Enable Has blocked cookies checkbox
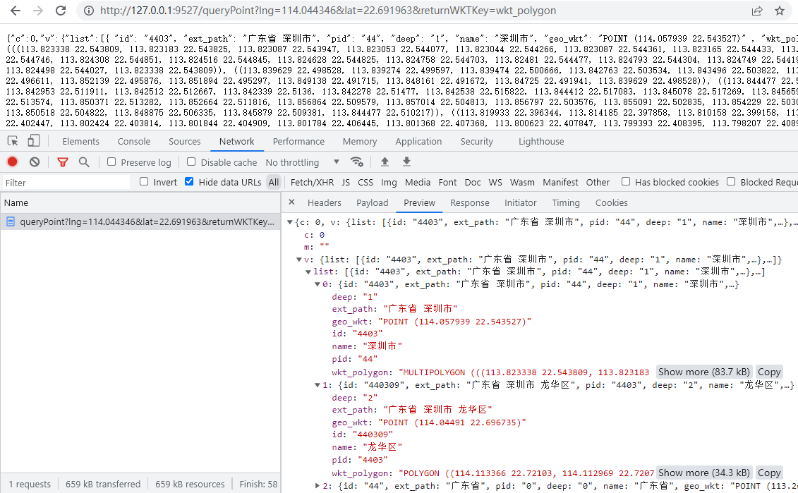The width and height of the screenshot is (798, 493). [x=626, y=182]
